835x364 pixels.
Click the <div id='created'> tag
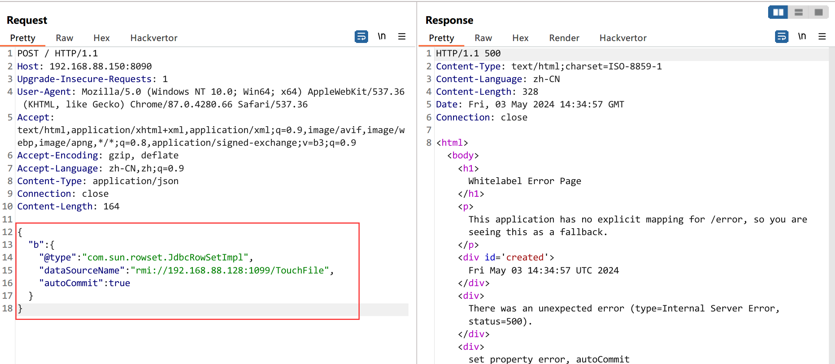[506, 257]
